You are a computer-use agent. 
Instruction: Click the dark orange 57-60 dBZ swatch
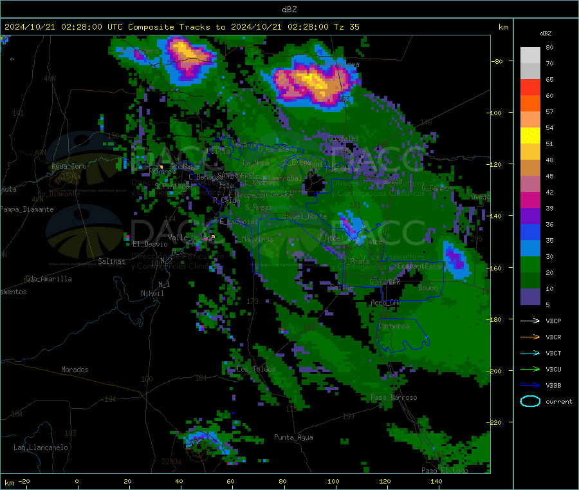click(x=530, y=104)
